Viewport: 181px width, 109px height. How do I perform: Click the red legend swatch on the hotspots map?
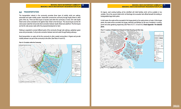coord(155,51)
